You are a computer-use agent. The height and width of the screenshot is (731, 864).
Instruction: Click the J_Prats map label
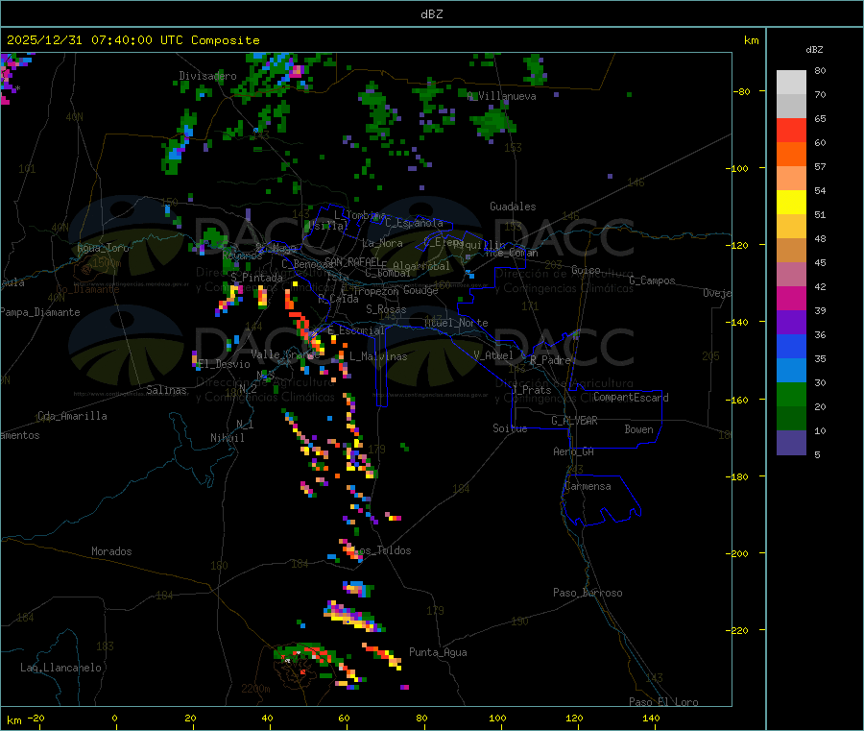(531, 390)
